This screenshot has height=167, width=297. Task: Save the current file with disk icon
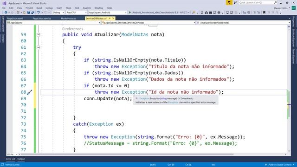(28, 13)
